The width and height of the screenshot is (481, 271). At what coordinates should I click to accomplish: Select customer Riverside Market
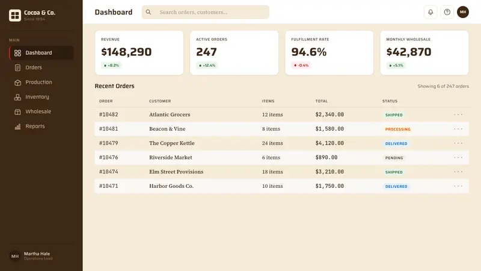tap(171, 157)
